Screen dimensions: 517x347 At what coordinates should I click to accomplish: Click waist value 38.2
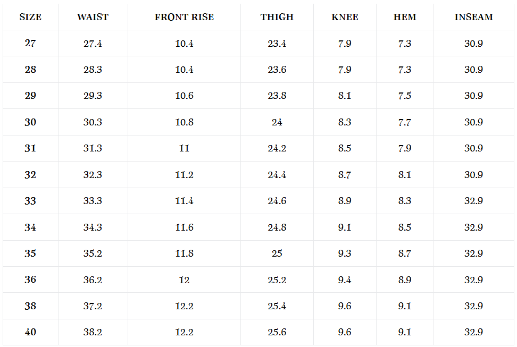[93, 332]
